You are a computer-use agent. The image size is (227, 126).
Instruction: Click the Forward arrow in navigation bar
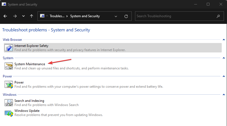[x=15, y=16]
